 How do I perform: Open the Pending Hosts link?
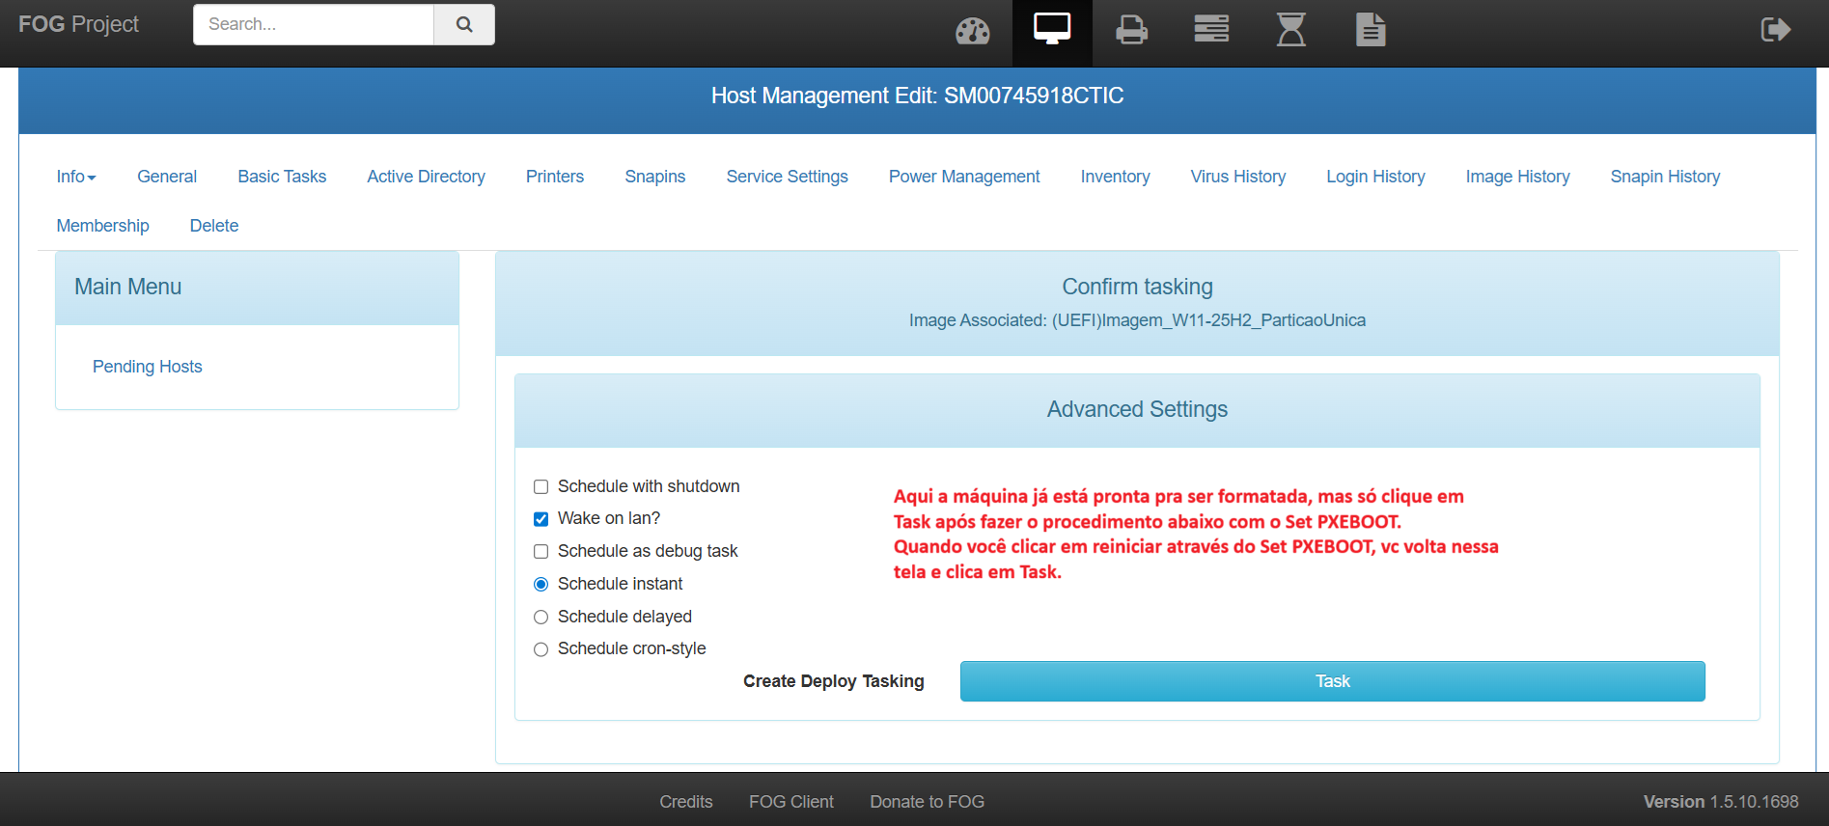[x=147, y=367]
